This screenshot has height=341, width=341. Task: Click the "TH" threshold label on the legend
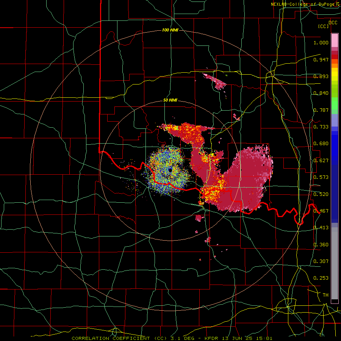click(x=325, y=295)
